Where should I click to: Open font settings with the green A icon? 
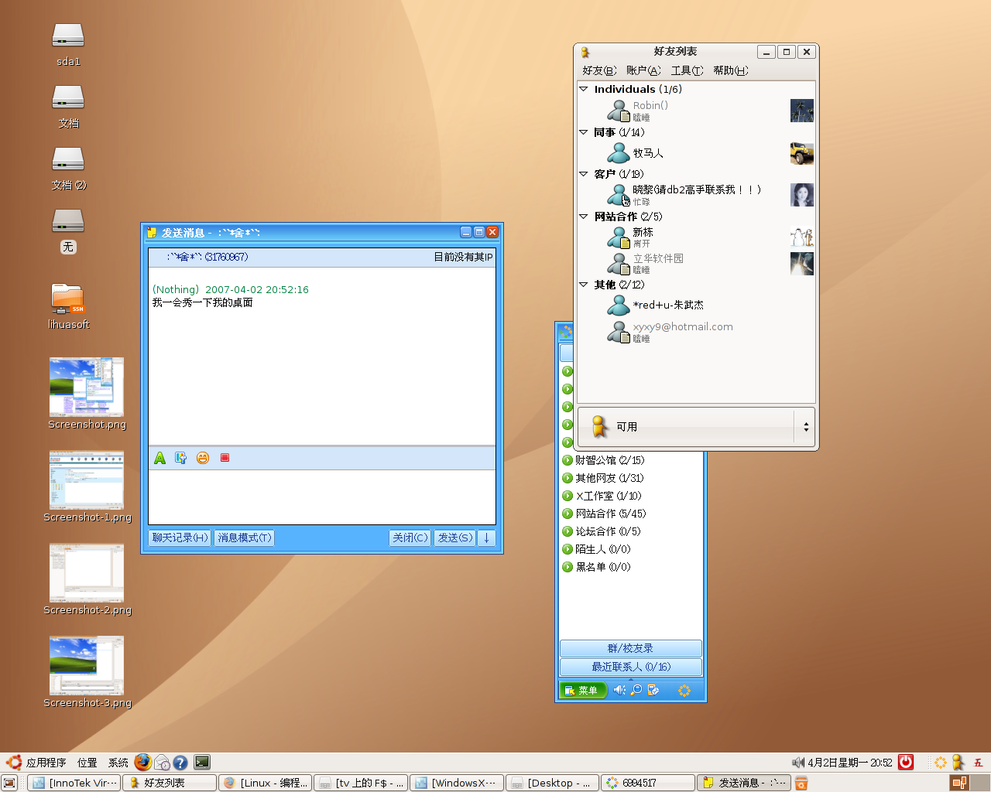159,458
